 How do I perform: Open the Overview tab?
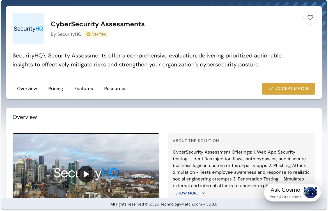coord(27,89)
